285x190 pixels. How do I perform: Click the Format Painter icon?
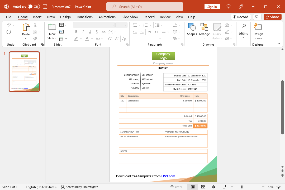[35, 38]
